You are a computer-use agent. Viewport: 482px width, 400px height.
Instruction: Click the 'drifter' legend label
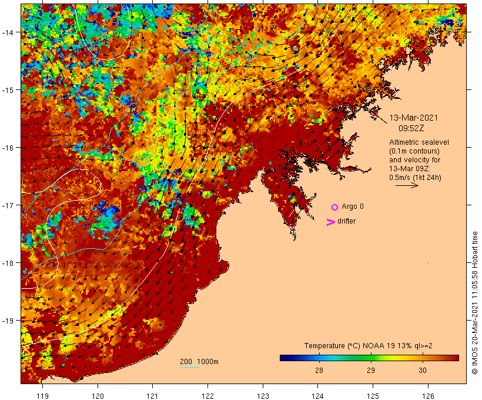point(346,221)
